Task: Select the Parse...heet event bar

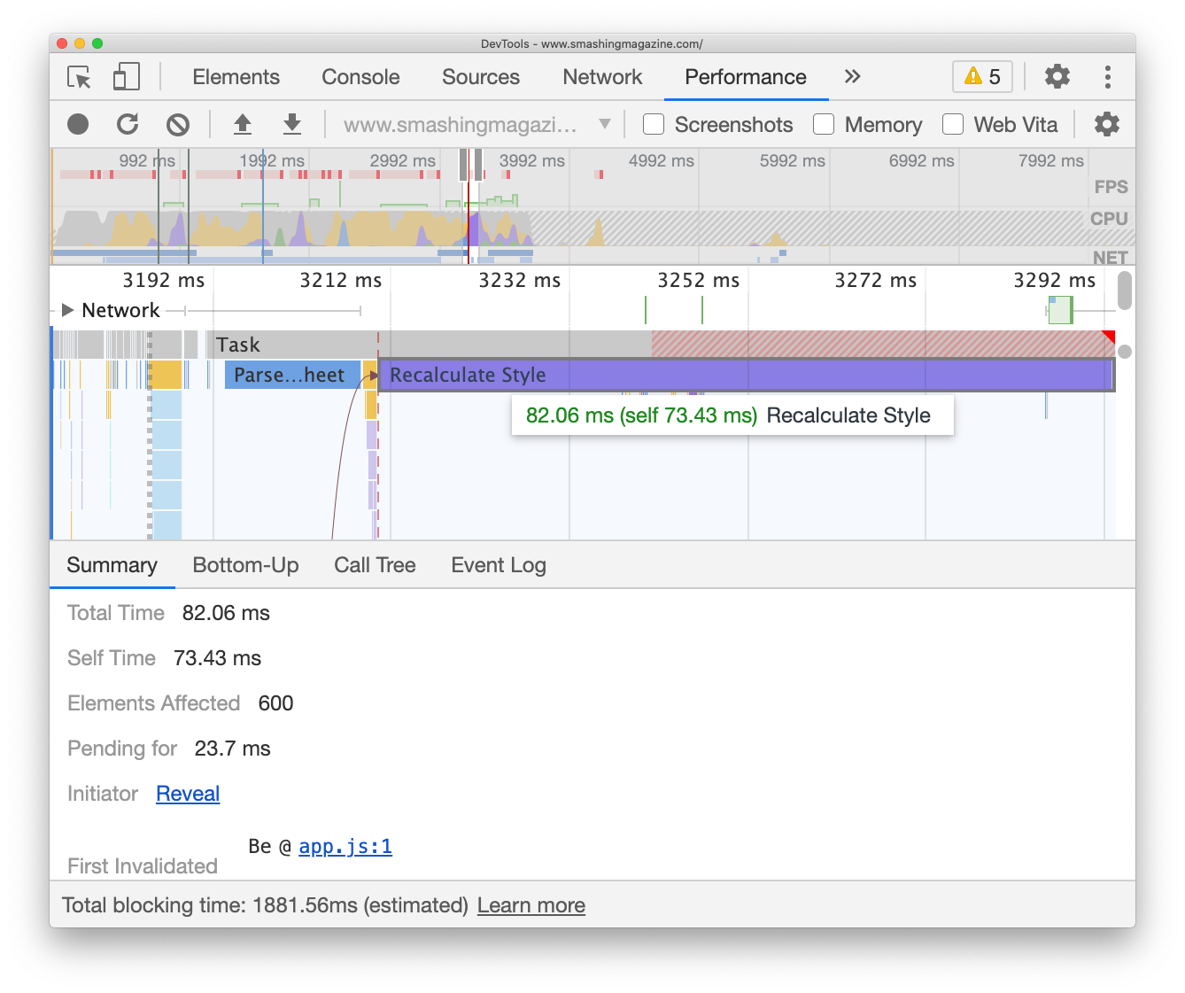Action: (292, 375)
